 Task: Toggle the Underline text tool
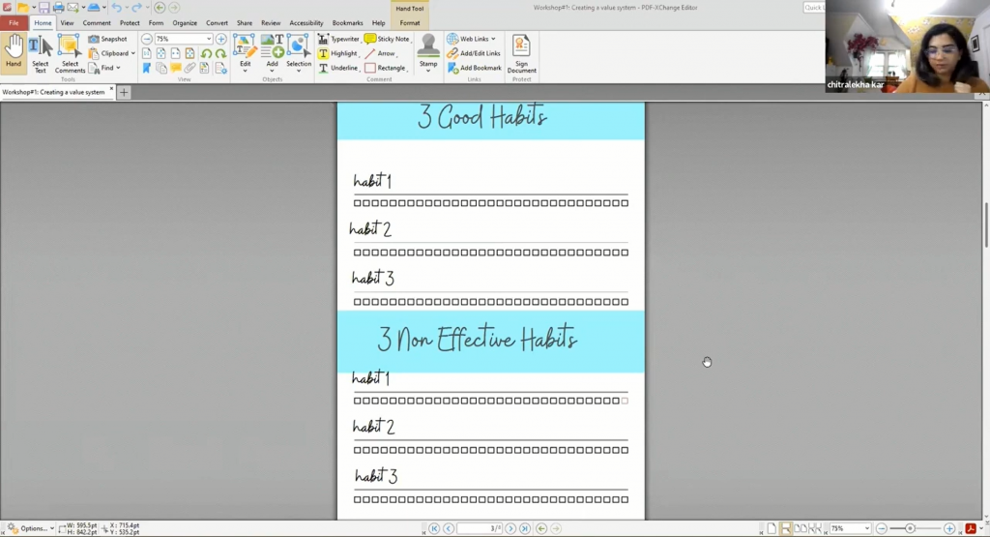click(337, 68)
